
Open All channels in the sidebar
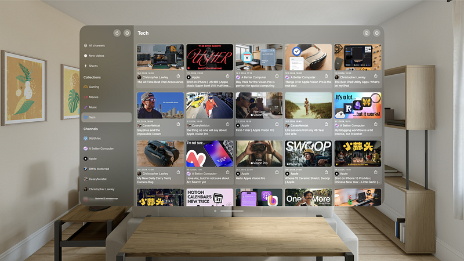[107, 46]
